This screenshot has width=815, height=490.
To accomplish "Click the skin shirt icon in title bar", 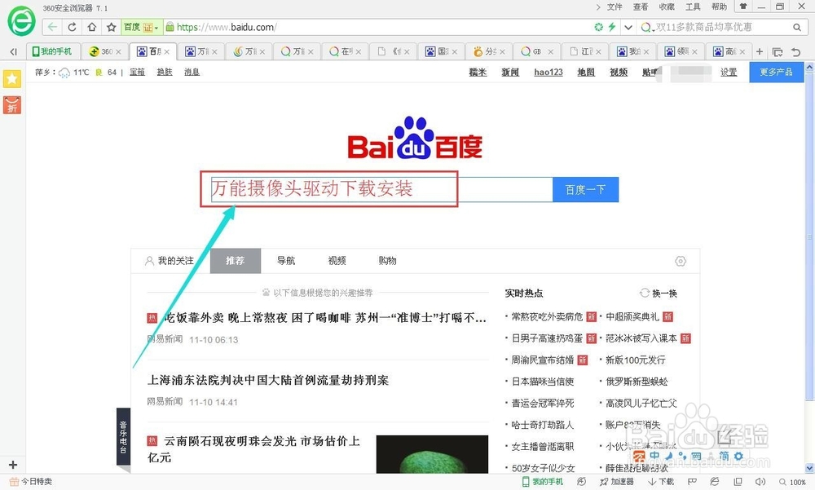I will pyautogui.click(x=743, y=7).
